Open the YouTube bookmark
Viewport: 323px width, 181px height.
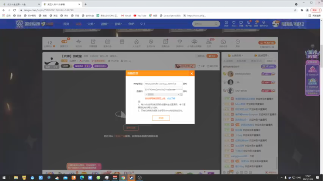pos(140,16)
